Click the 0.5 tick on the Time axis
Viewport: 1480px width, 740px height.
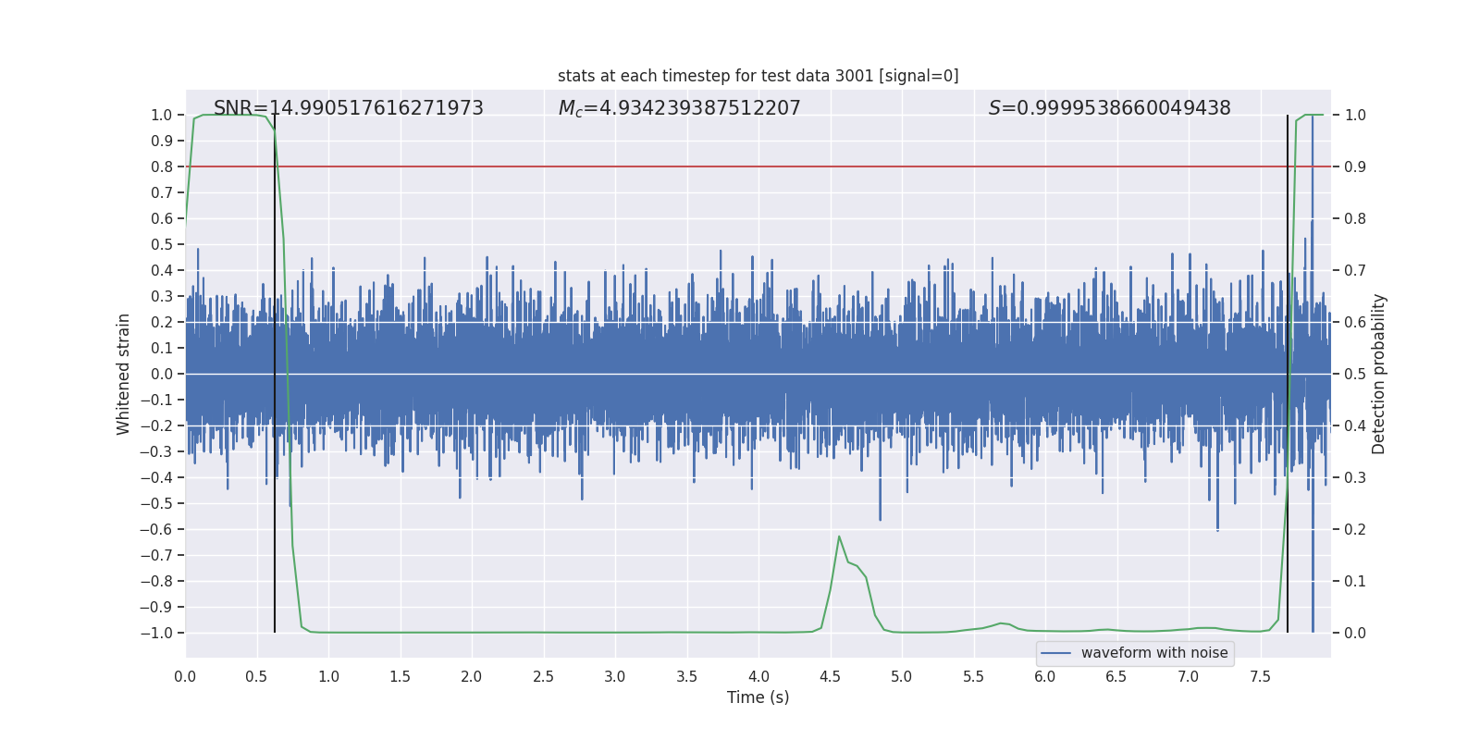point(257,676)
